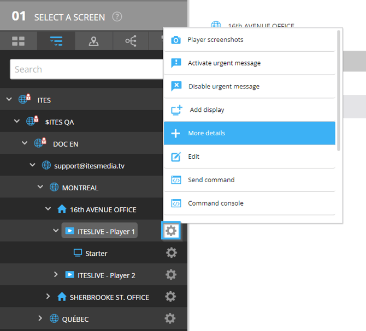Collapse the support@itesmedia.tv node
366x331 pixels.
32,165
